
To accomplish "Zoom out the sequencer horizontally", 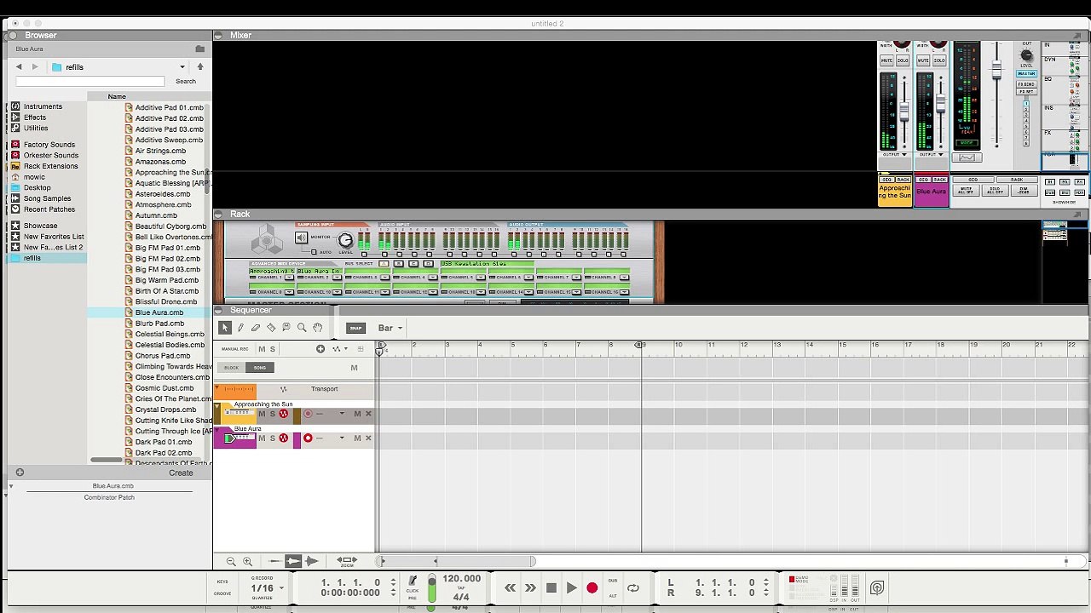I will click(231, 561).
